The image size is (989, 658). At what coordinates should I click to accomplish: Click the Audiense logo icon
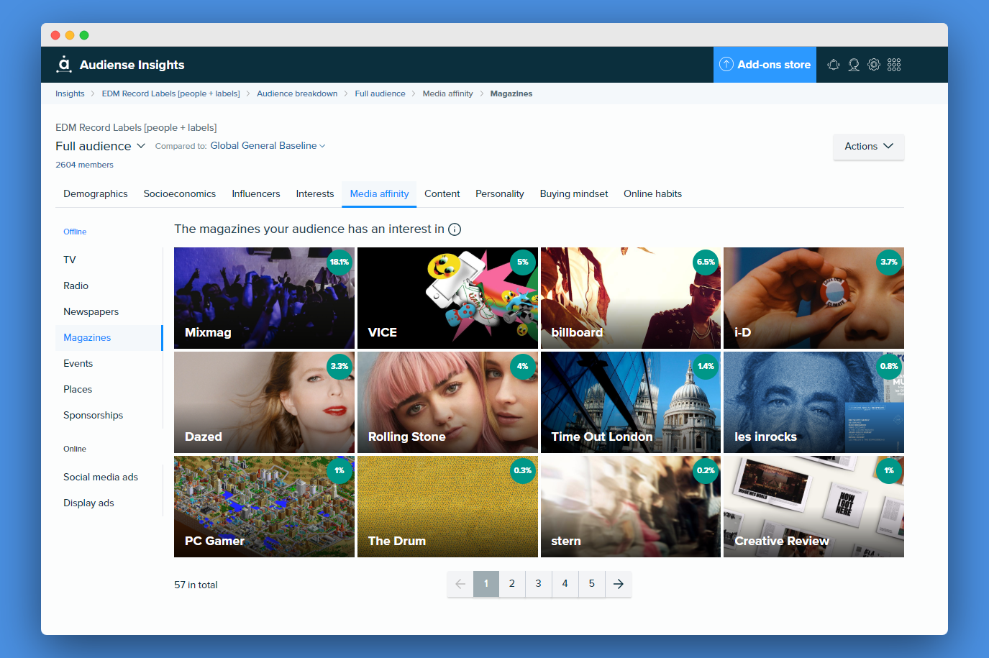pos(64,64)
